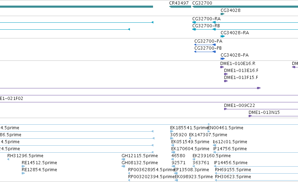The image size is (298, 182).
Task: Click the DME1-013E16.F purple arrow
Action: click(x=226, y=74)
